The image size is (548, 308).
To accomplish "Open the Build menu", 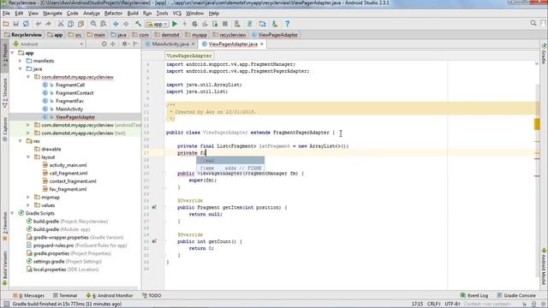I will [133, 14].
